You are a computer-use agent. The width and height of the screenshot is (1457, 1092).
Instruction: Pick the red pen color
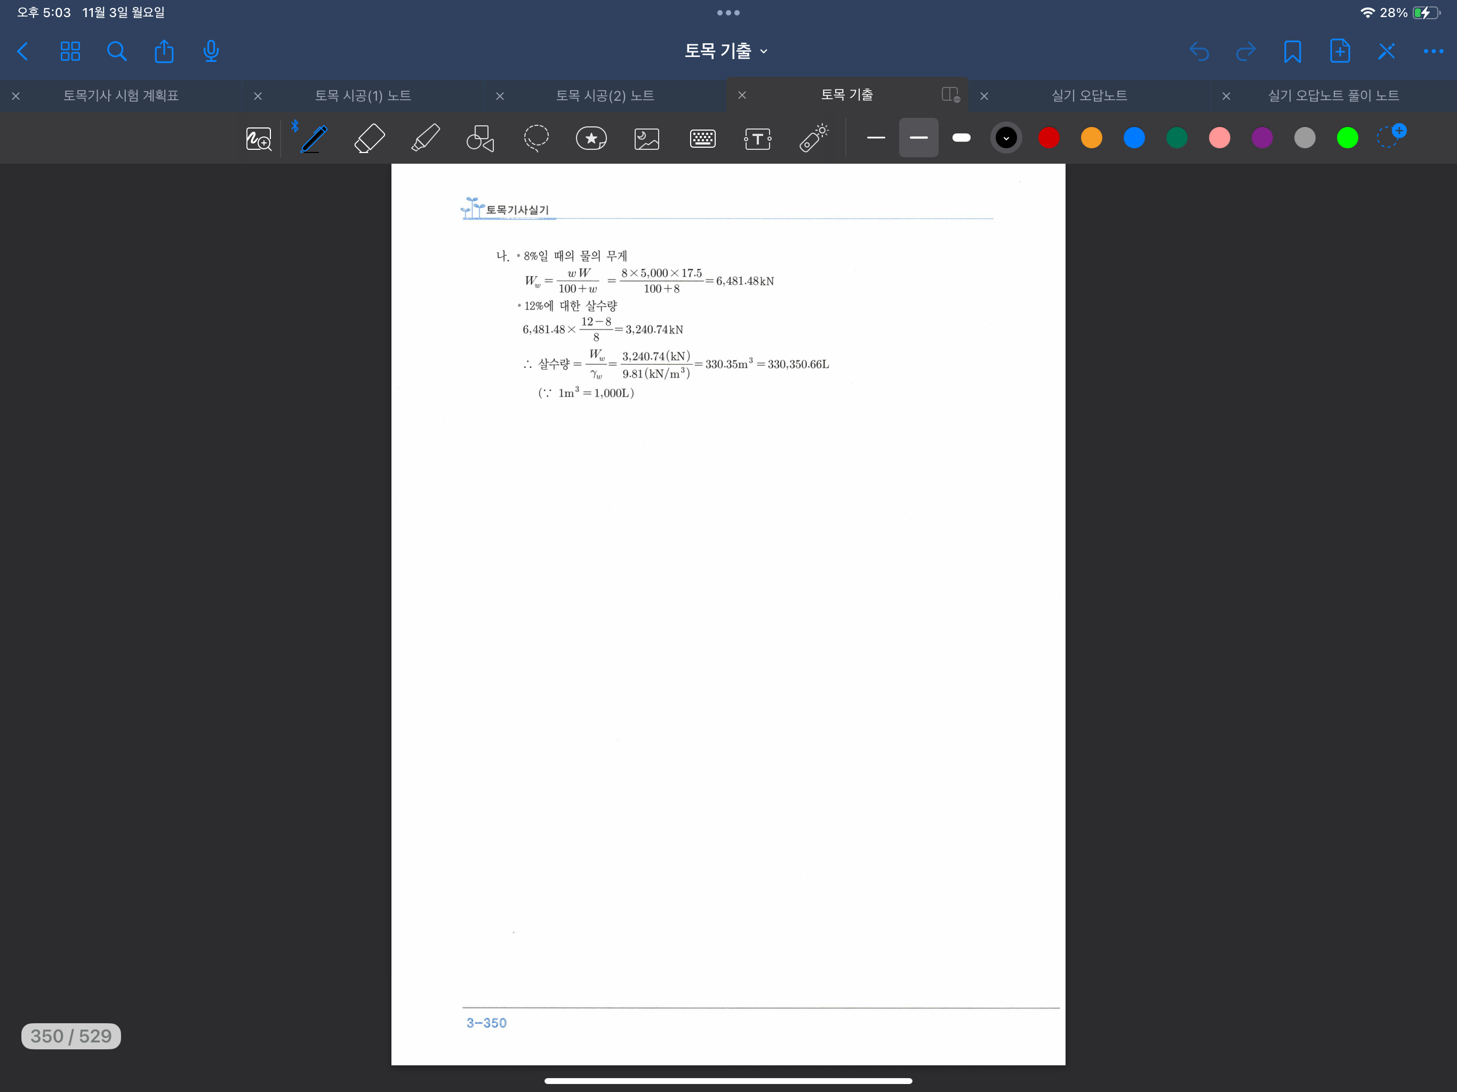coord(1048,138)
